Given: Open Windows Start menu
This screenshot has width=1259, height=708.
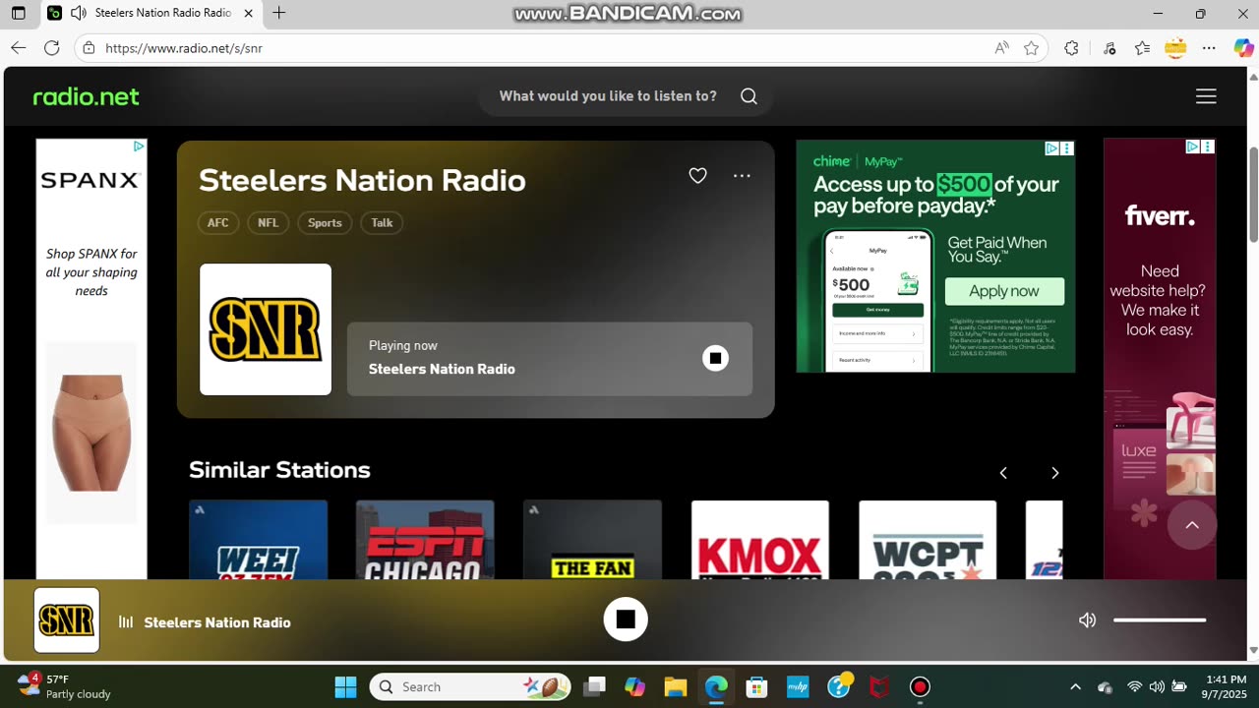Looking at the screenshot, I should tap(345, 686).
